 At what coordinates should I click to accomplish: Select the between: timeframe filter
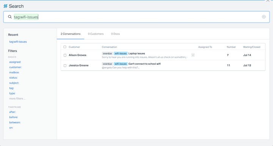15,122
